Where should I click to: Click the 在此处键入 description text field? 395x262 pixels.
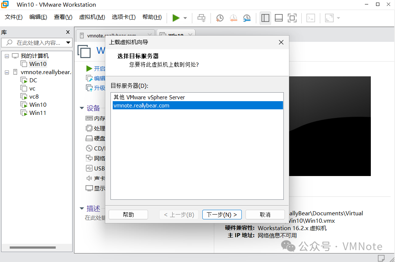(95, 218)
